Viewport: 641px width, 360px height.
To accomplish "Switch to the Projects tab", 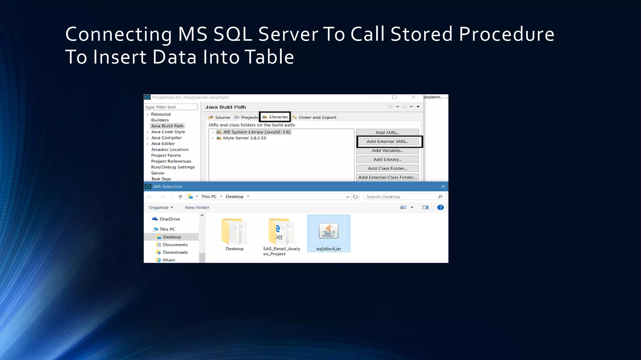I will (246, 117).
